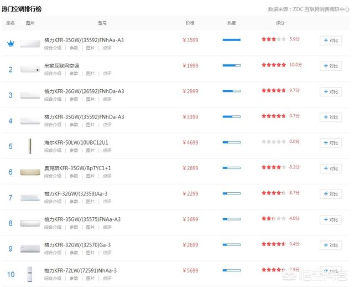
Task: Click the 热度 bar of 海尔KFR-50LW/10UBC12U1
Action: tap(231, 142)
